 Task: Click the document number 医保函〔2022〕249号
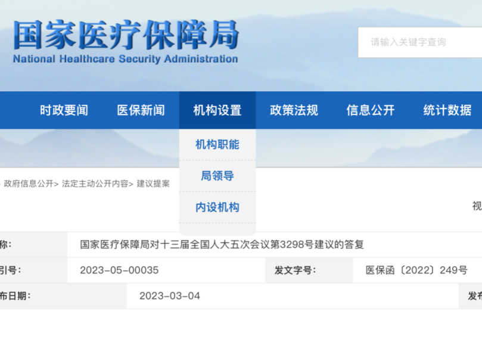pyautogui.click(x=416, y=270)
